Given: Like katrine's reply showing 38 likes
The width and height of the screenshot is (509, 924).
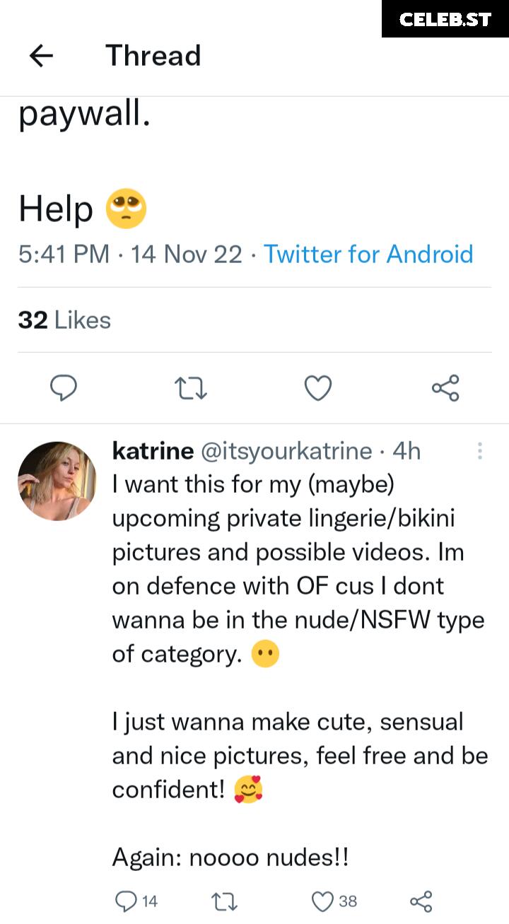Looking at the screenshot, I should coord(323,901).
